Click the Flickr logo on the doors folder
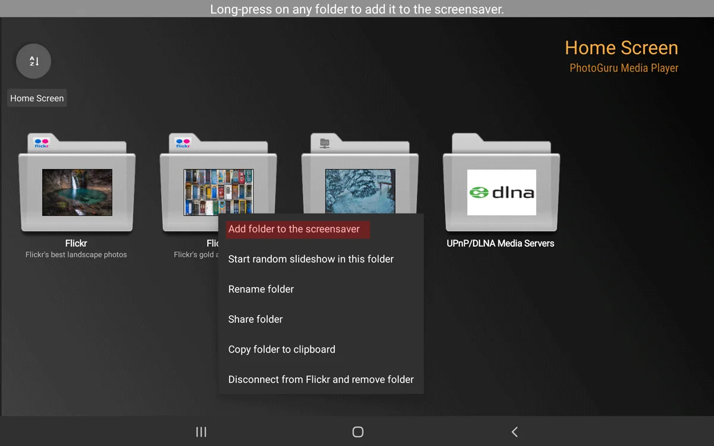 click(x=183, y=143)
